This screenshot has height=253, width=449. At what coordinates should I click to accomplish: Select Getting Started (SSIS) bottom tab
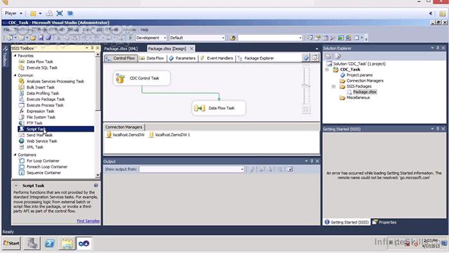pos(347,222)
